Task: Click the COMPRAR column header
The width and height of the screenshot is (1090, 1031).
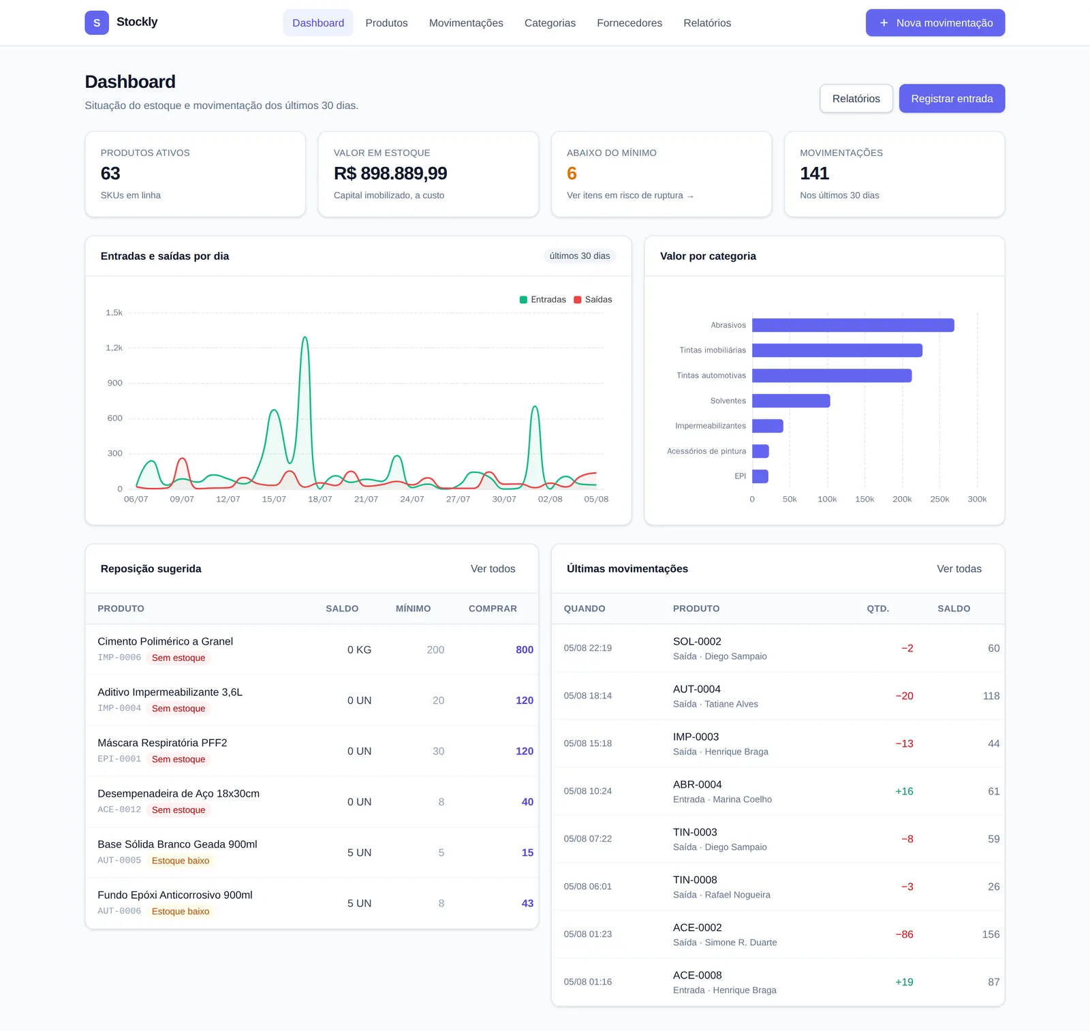Action: [x=493, y=609]
